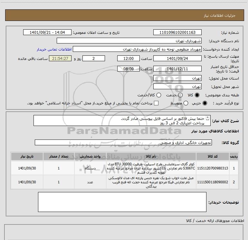Screen dimensions: 248x240
Task: Click the unit دستگاه in row 1
Action: (x=90, y=168)
